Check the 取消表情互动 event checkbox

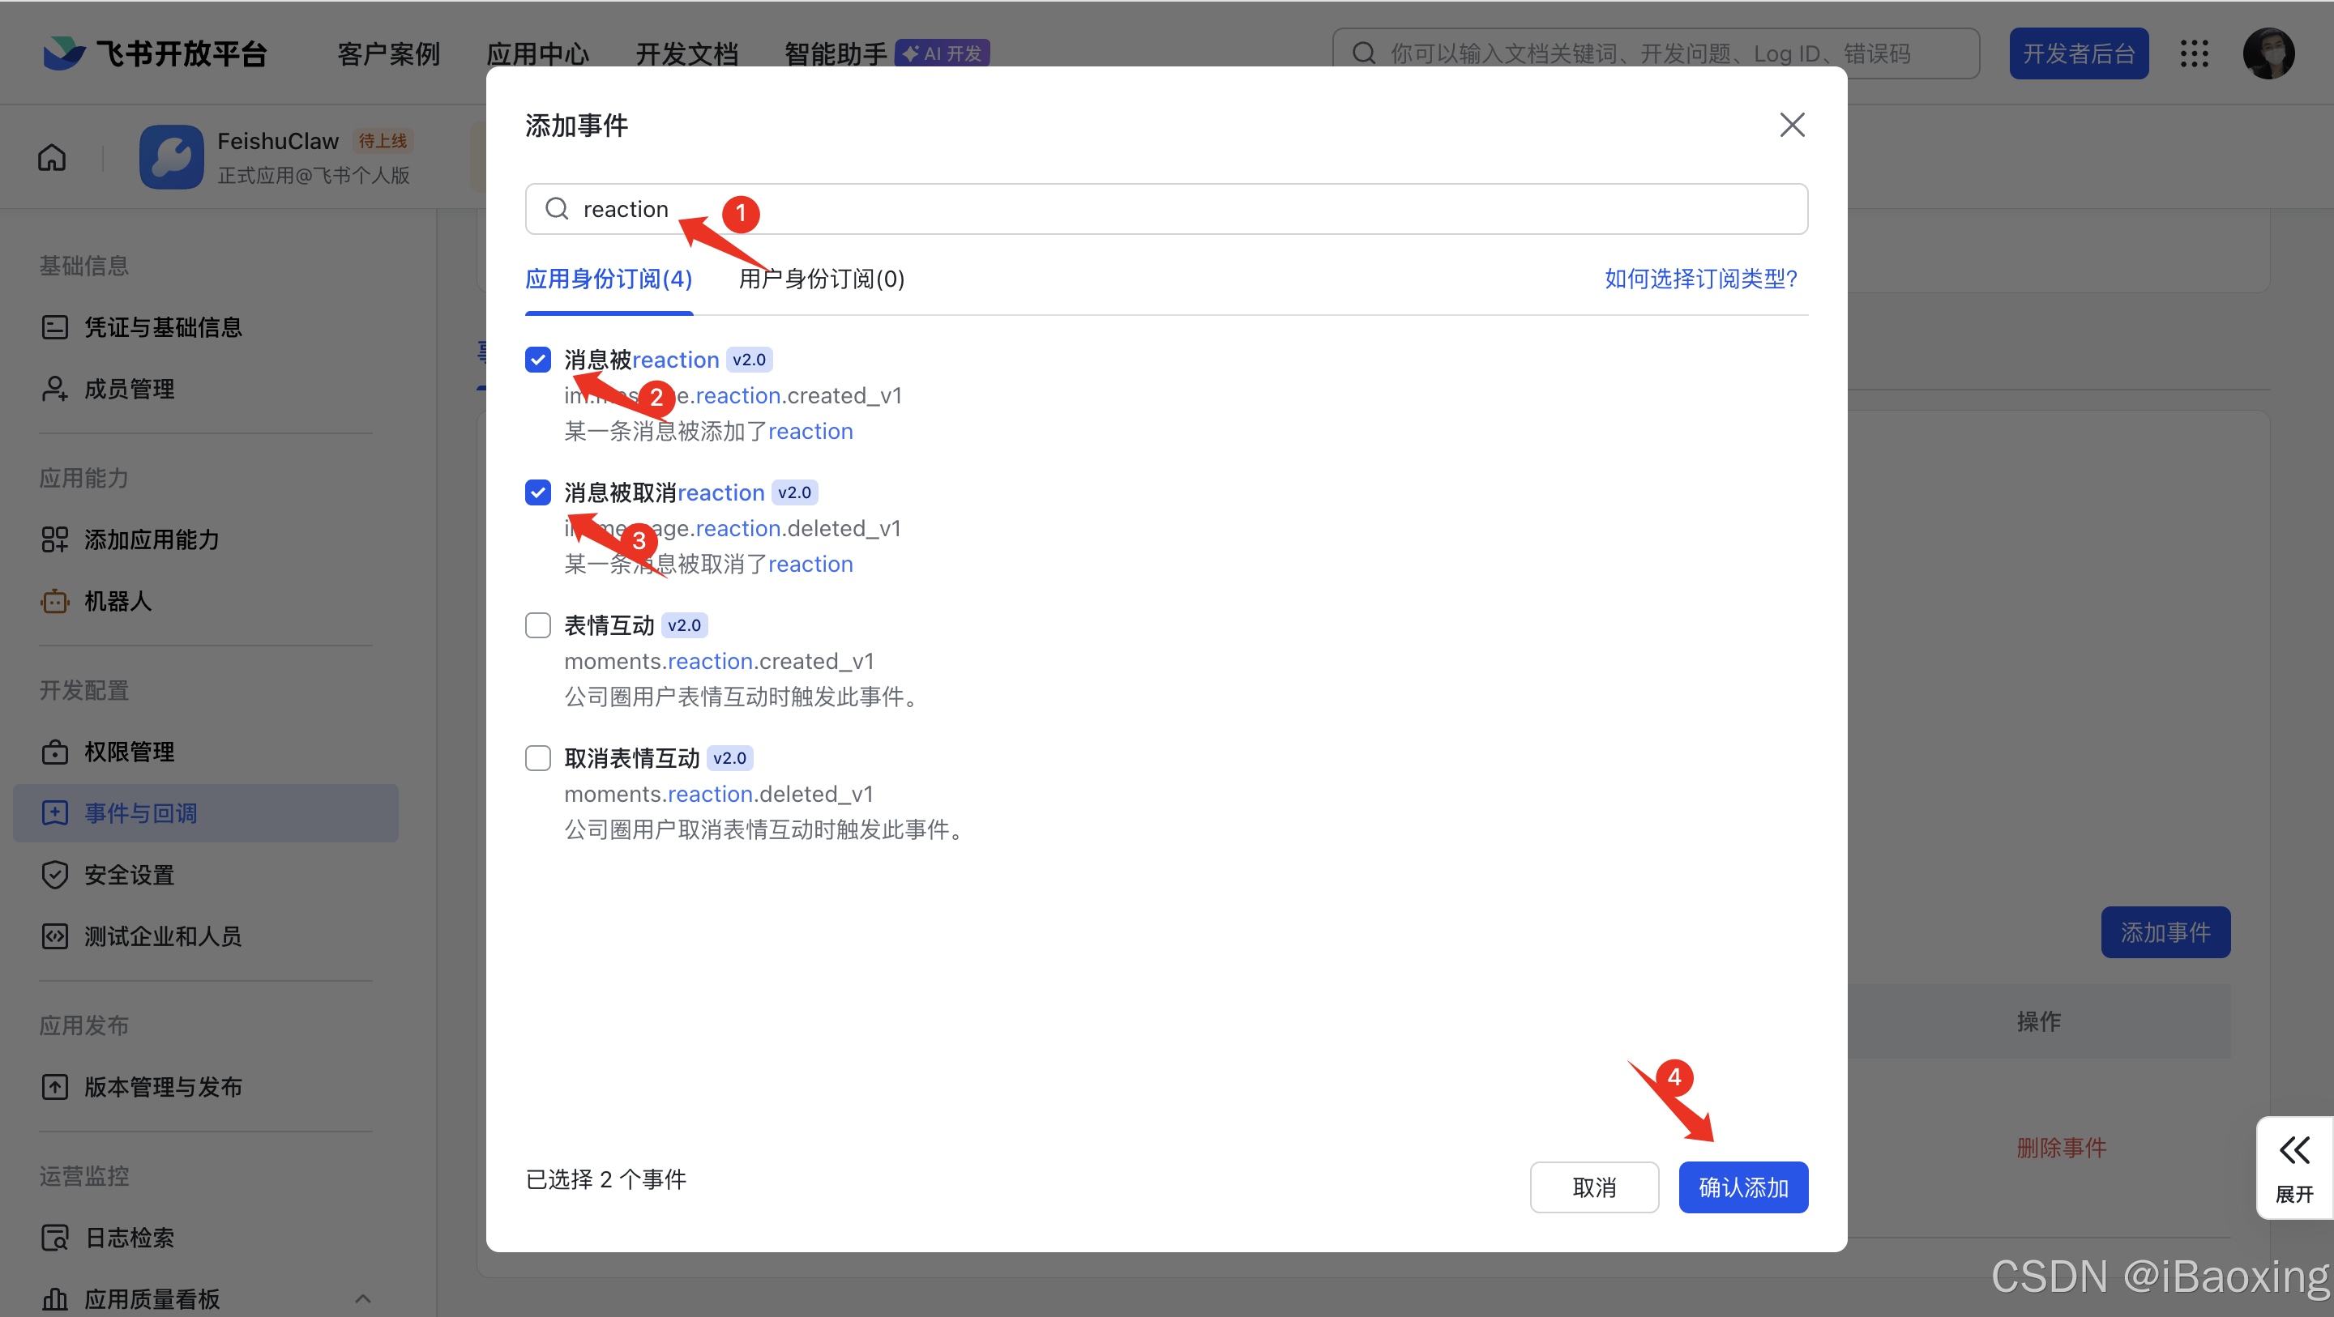pos(537,757)
